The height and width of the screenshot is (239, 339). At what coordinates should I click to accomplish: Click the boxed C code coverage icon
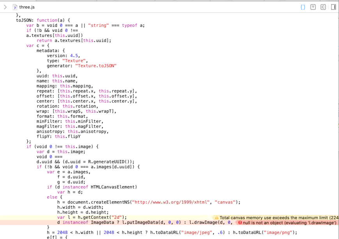pyautogui.click(x=323, y=7)
